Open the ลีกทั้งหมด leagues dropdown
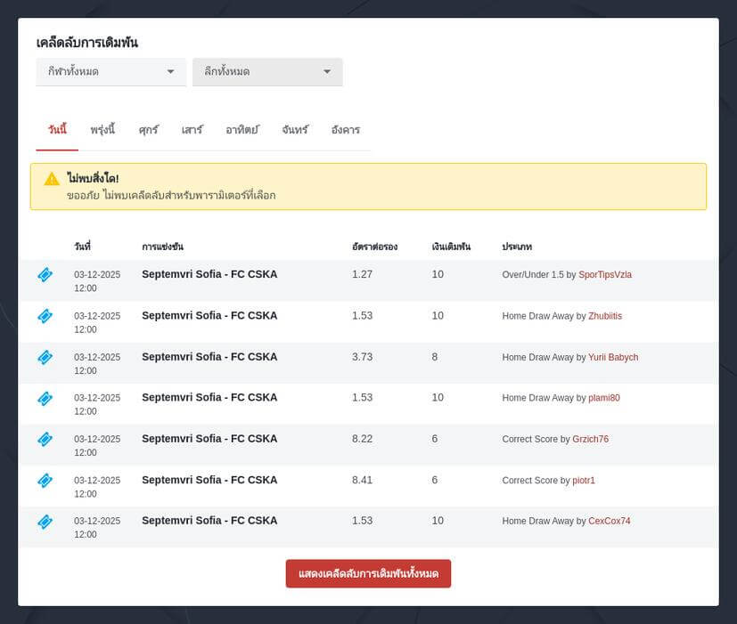This screenshot has height=624, width=737. tap(267, 72)
